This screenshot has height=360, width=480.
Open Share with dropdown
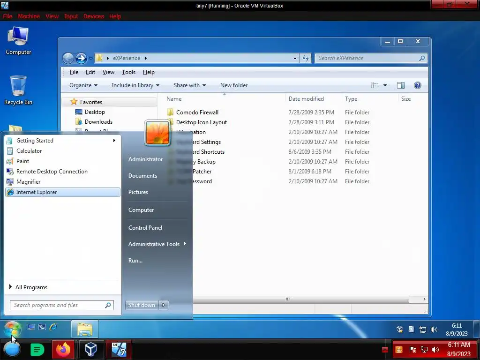click(190, 85)
